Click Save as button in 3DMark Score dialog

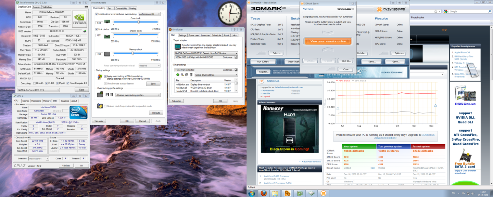click(345, 61)
